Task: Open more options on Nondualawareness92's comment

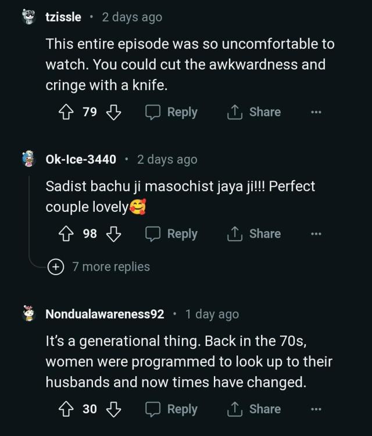Action: [316, 409]
